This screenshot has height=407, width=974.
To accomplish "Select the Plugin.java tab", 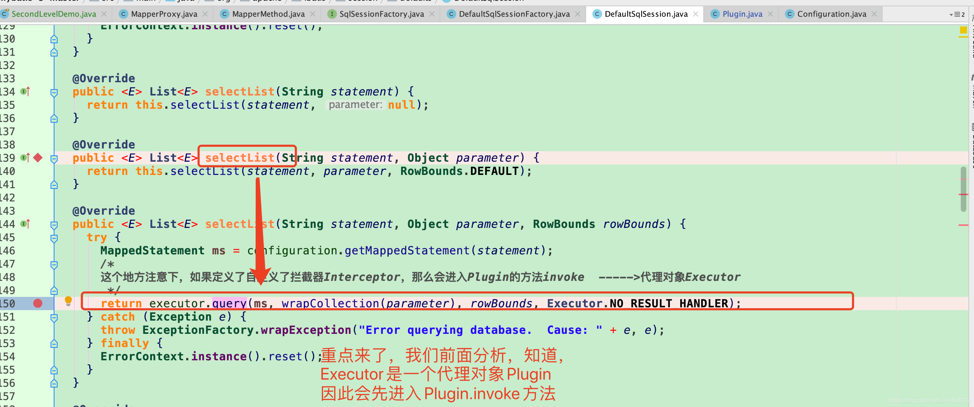I will pos(742,14).
